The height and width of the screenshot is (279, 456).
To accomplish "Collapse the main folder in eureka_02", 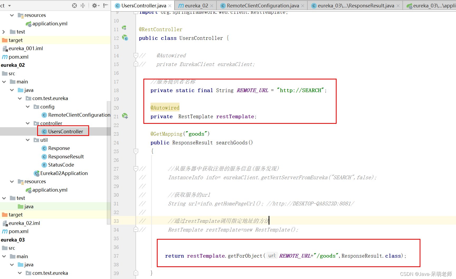I will click(x=4, y=82).
